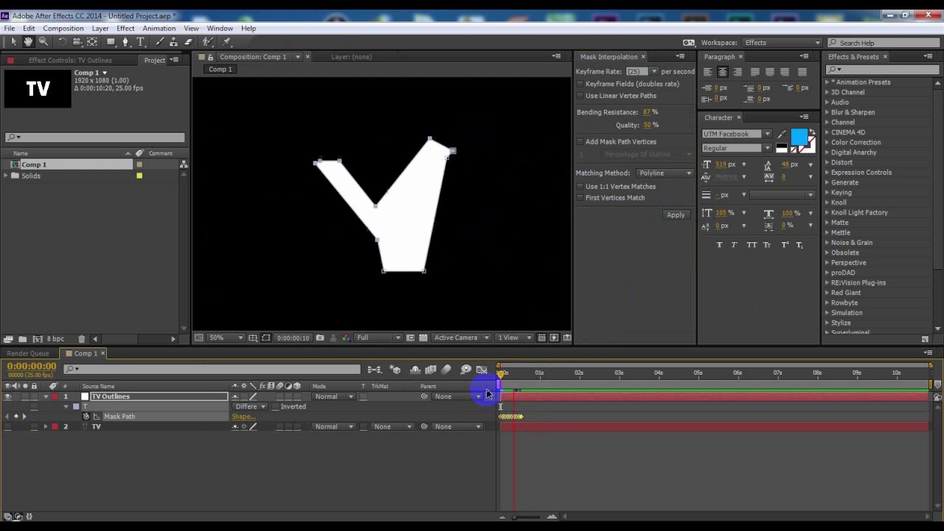Viewport: 944px width, 531px height.
Task: Open the Window menu
Action: [x=220, y=28]
